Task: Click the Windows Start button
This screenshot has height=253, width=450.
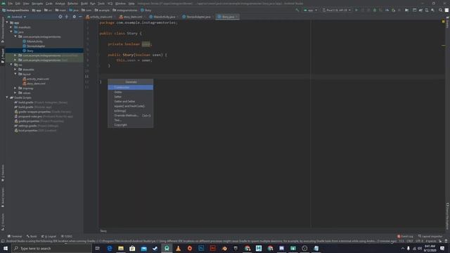Action: tap(6, 248)
